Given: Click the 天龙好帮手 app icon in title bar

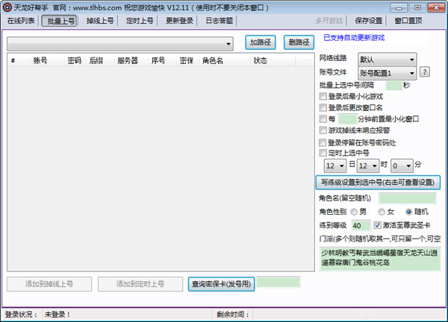Looking at the screenshot, I should coord(7,7).
